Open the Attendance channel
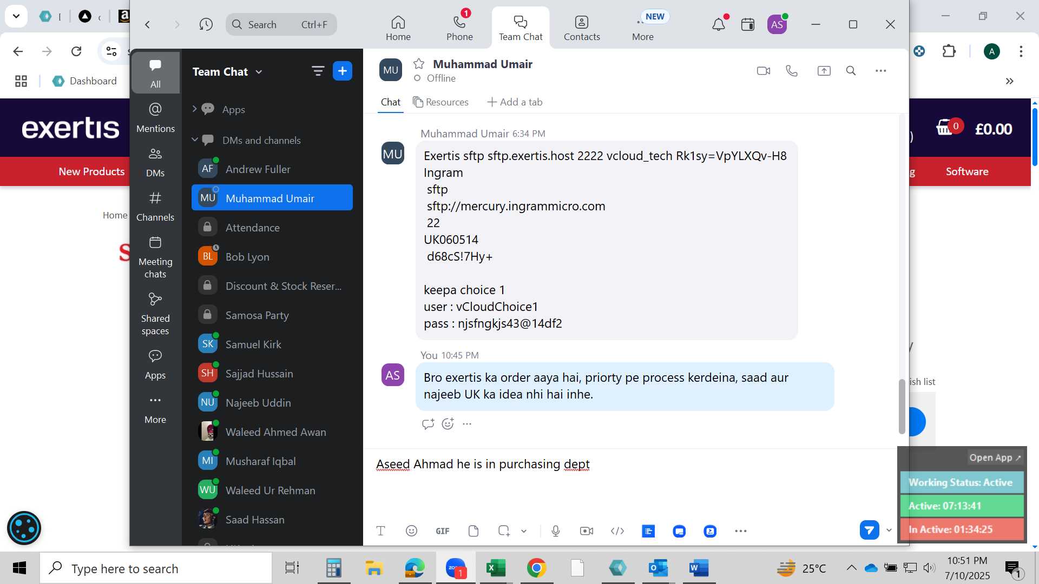This screenshot has height=584, width=1039. pos(272,227)
